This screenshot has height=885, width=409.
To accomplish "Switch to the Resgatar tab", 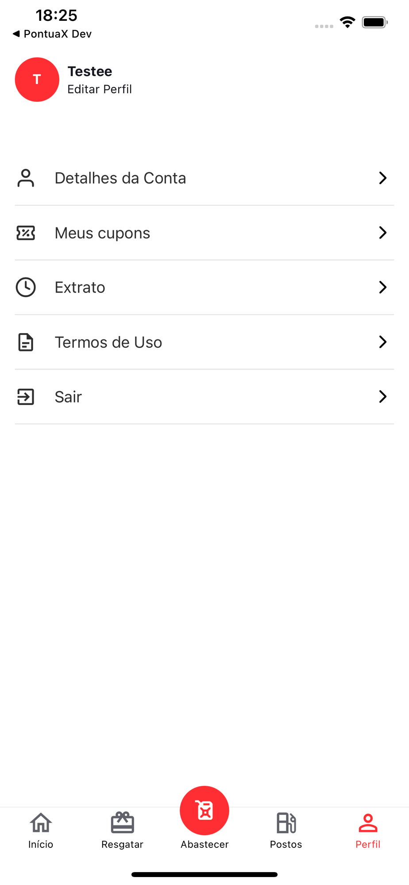I will 123,831.
